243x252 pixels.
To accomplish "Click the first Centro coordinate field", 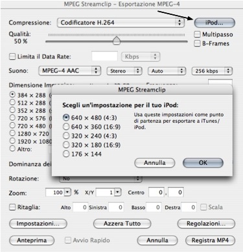I will pyautogui.click(x=157, y=192).
